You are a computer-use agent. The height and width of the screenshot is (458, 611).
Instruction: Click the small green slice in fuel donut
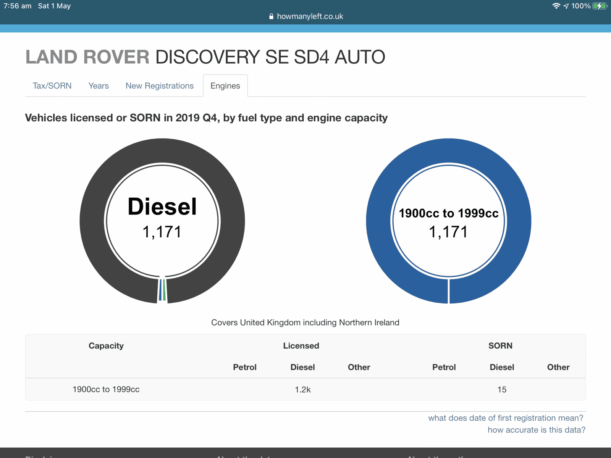pyautogui.click(x=164, y=290)
